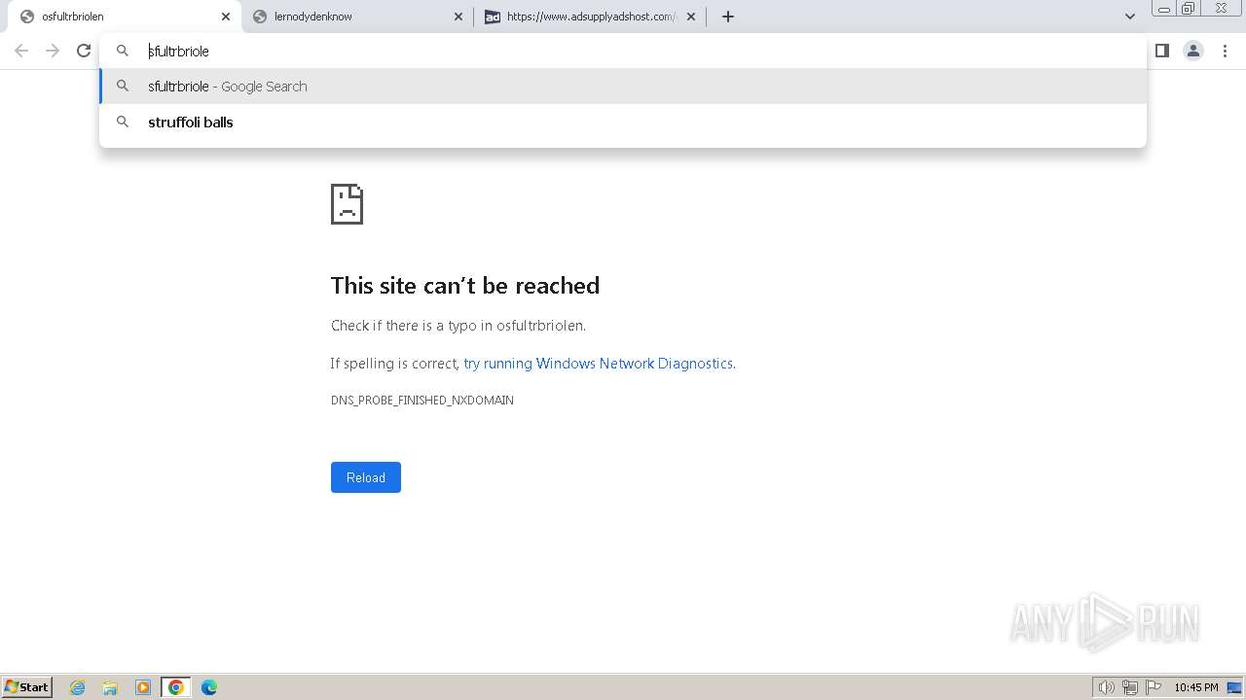Open a new tab with plus icon
The width and height of the screenshot is (1246, 700).
click(728, 17)
